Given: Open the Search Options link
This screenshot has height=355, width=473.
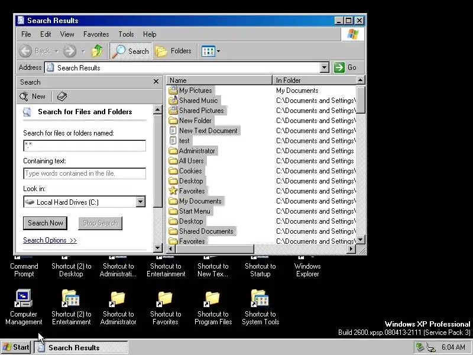Looking at the screenshot, I should tap(50, 240).
